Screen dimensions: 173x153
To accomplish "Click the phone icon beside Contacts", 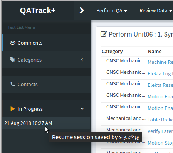I will click(x=13, y=84).
